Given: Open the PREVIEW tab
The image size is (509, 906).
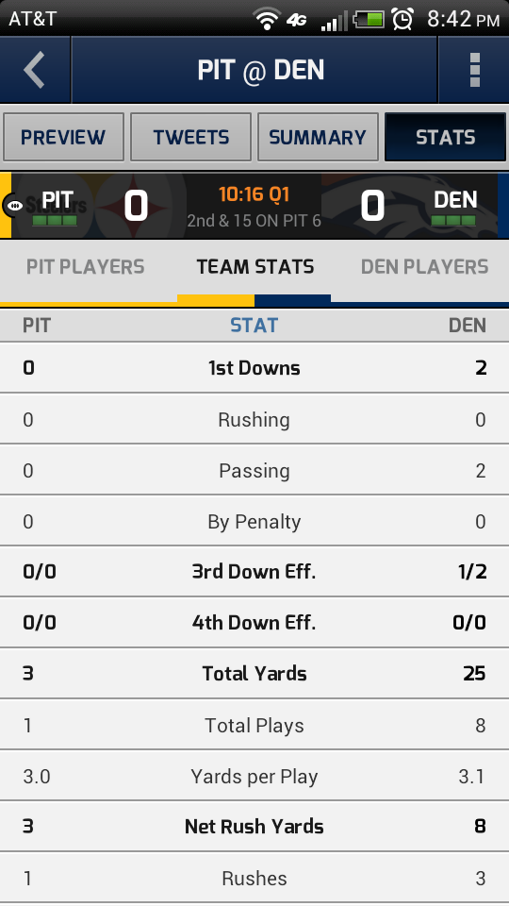Looking at the screenshot, I should tap(63, 137).
